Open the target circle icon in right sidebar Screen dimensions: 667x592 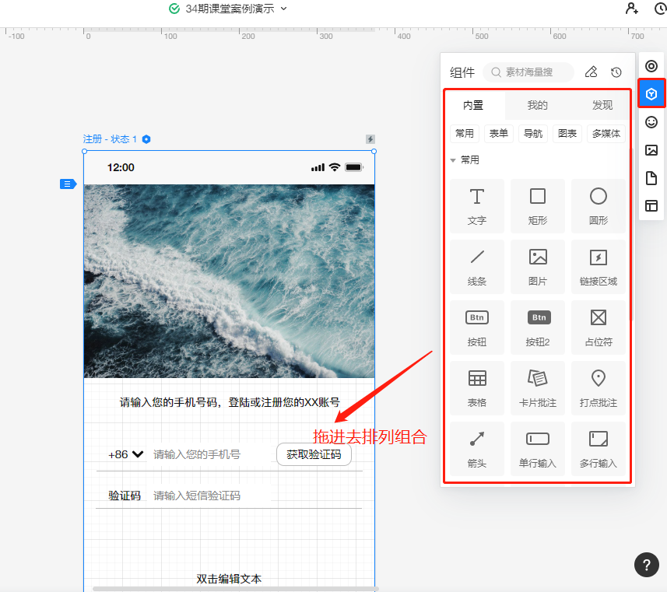coord(651,66)
